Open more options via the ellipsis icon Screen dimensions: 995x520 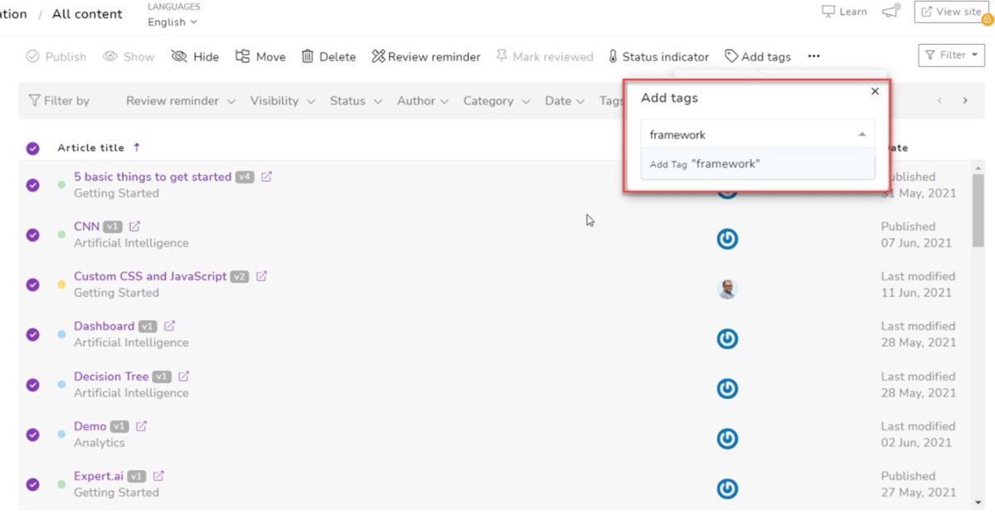[813, 56]
